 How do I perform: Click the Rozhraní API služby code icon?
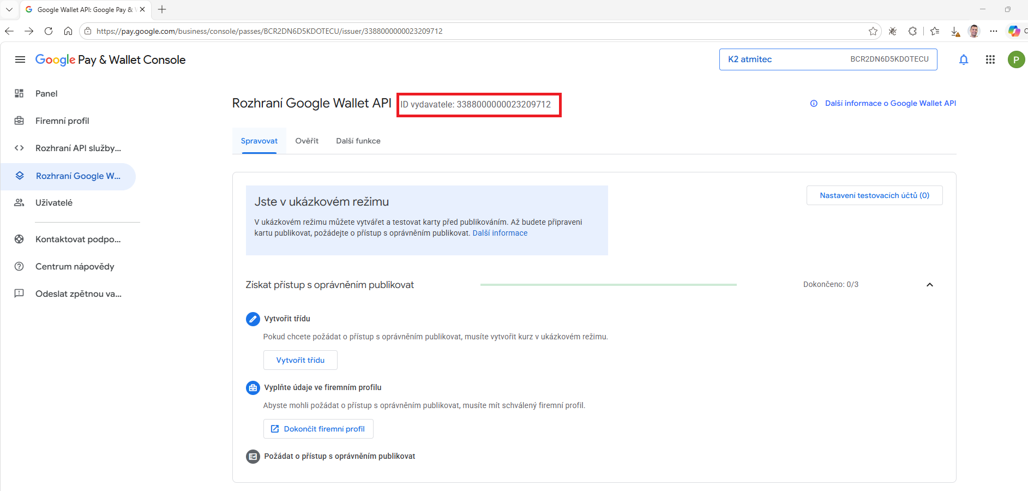click(19, 148)
